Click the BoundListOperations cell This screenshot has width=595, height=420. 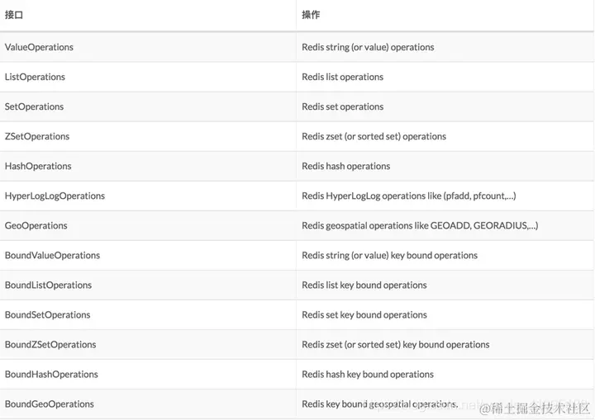48,285
